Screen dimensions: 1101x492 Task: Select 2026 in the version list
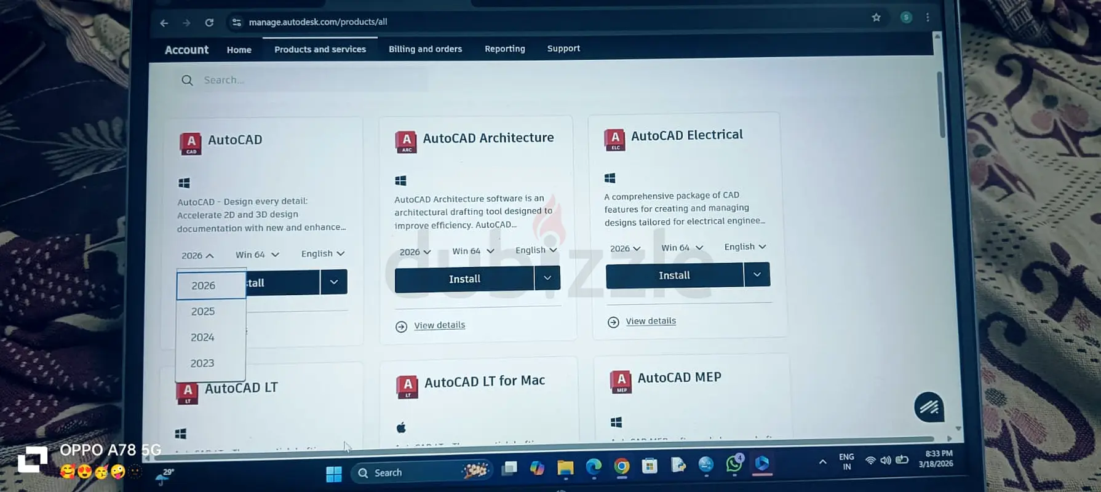click(211, 286)
